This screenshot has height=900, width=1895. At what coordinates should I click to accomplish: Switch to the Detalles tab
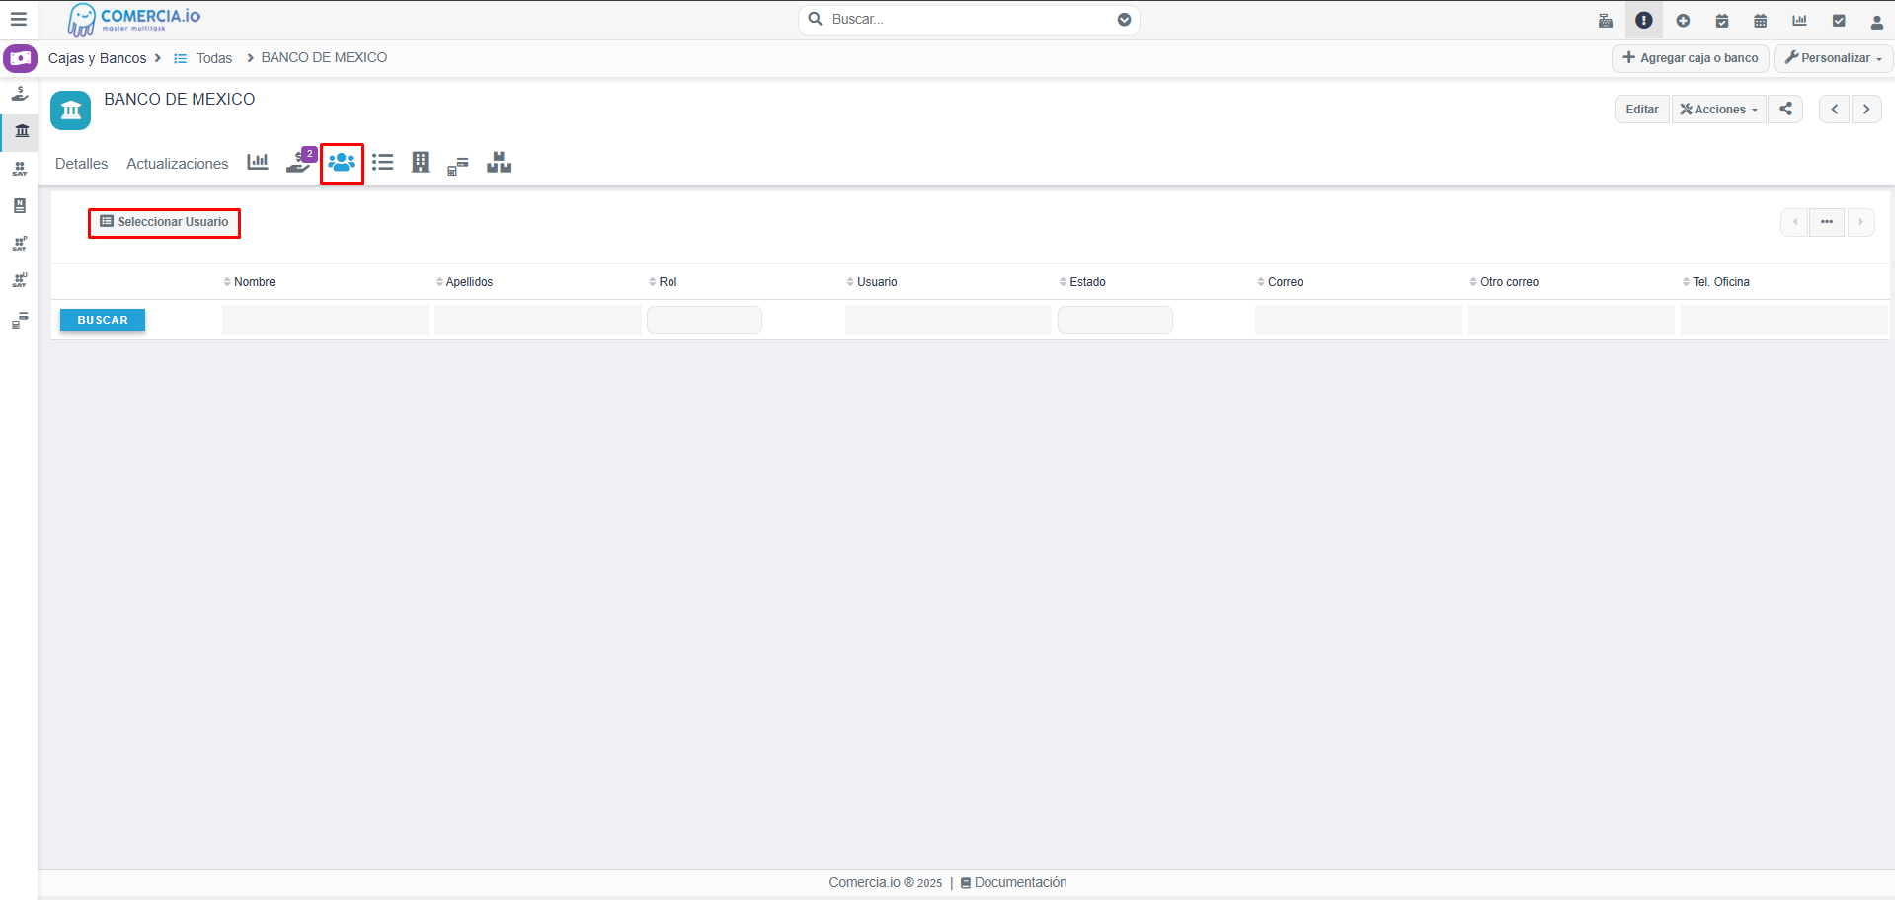tap(82, 164)
